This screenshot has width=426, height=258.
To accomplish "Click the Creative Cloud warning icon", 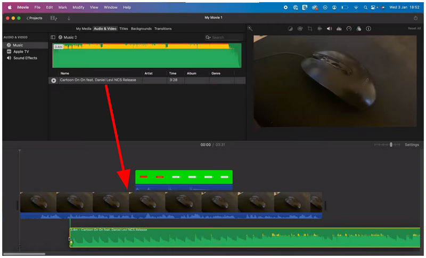I will 315,7.
